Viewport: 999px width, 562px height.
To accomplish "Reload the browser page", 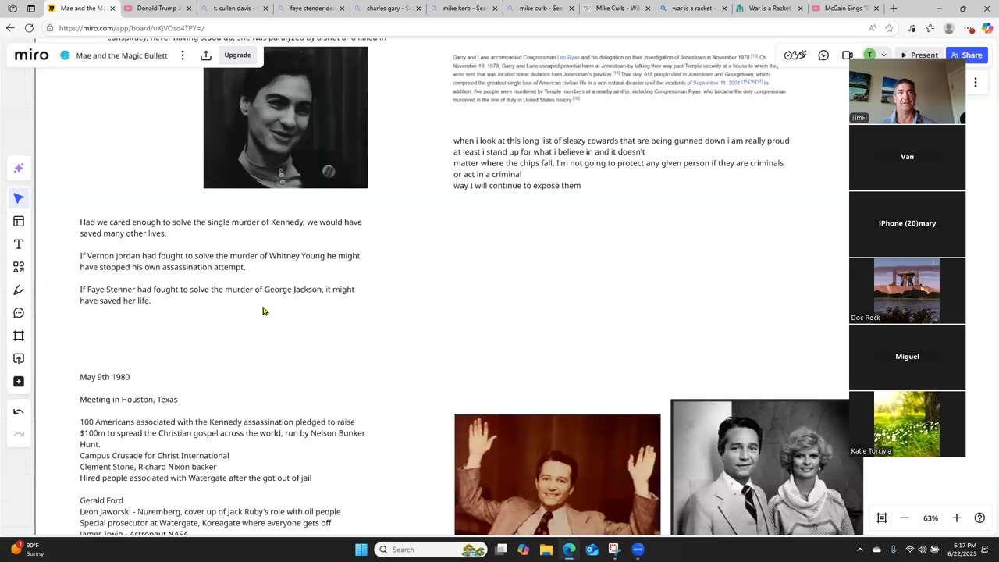I will tap(29, 28).
